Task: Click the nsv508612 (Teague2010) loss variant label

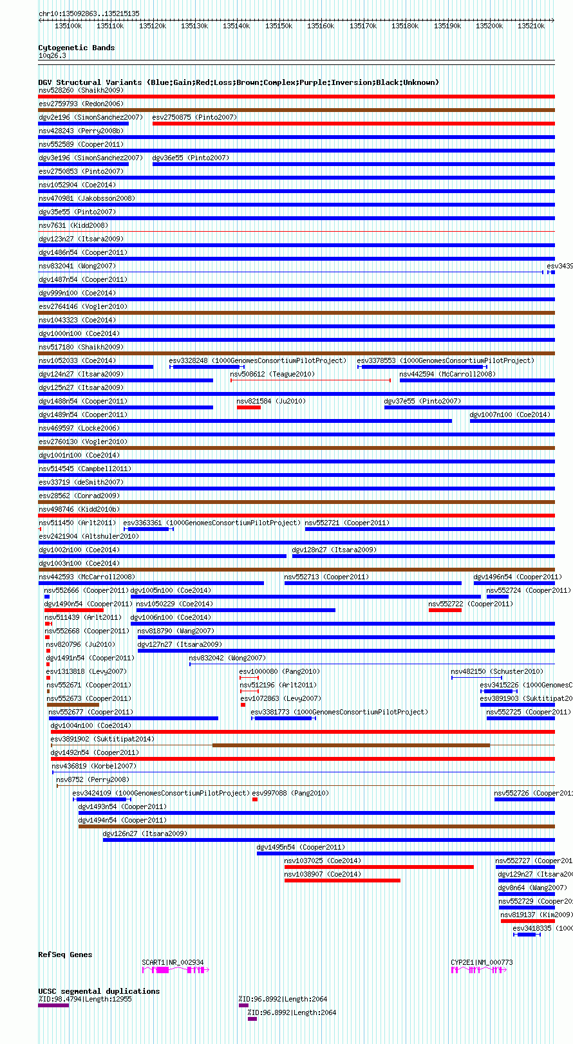Action: (x=272, y=374)
